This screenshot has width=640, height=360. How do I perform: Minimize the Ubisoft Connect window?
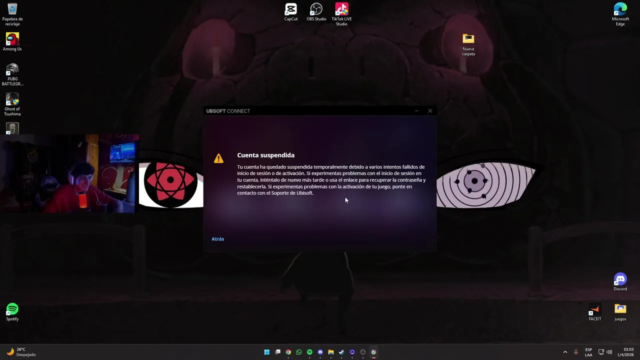tap(416, 111)
